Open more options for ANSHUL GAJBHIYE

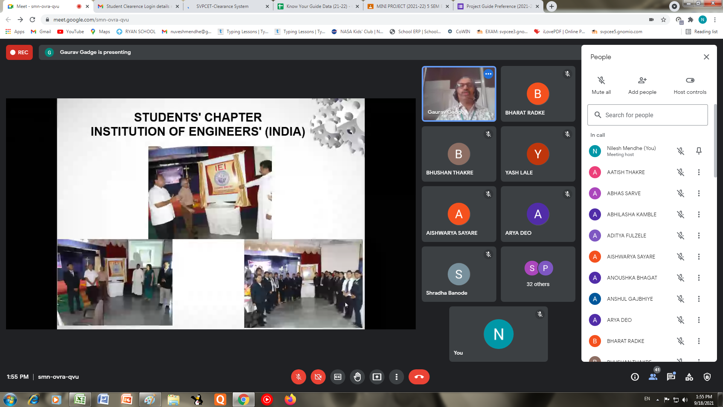coord(699,299)
